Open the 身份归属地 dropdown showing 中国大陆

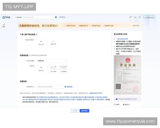click(x=52, y=61)
